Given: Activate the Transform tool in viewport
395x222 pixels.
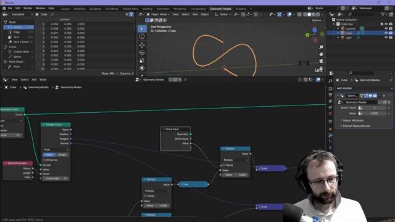Looking at the screenshot, I should (x=142, y=68).
